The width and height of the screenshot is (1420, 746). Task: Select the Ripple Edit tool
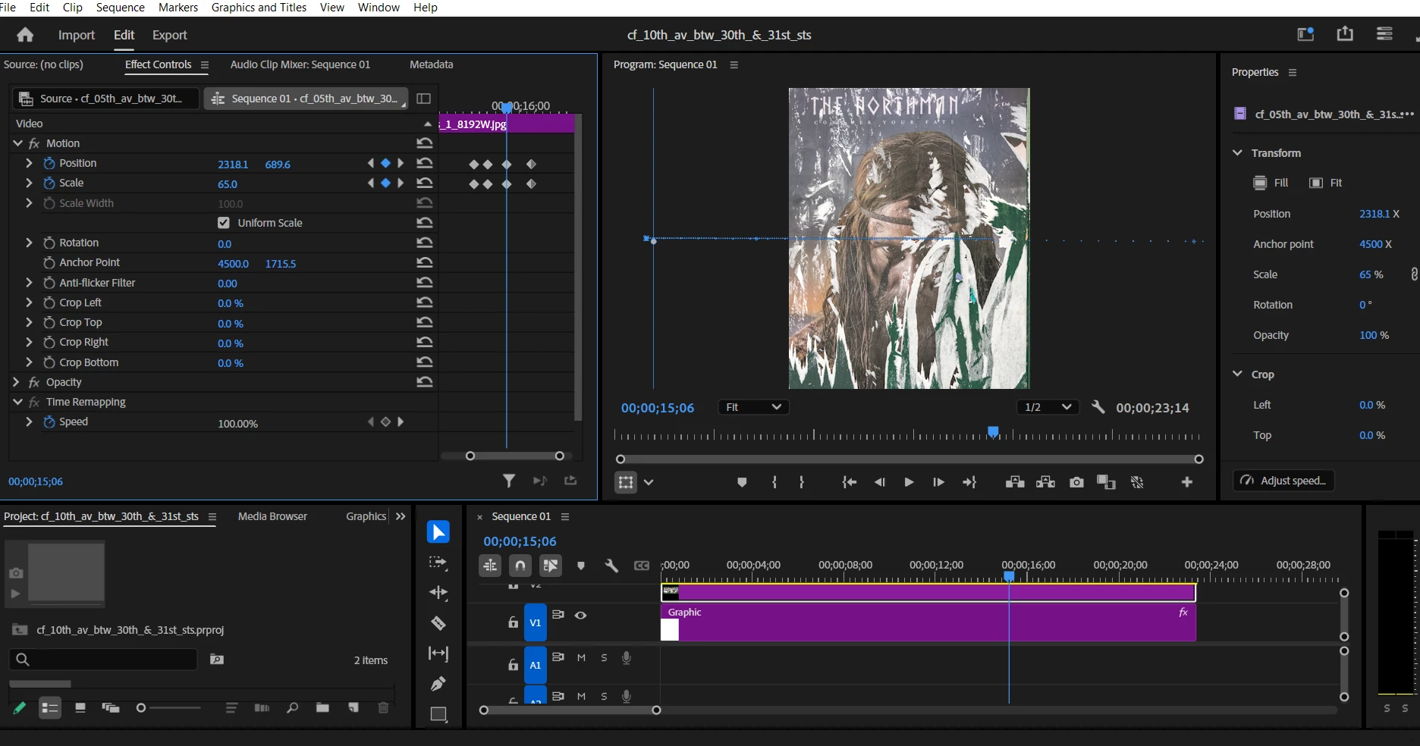[438, 593]
